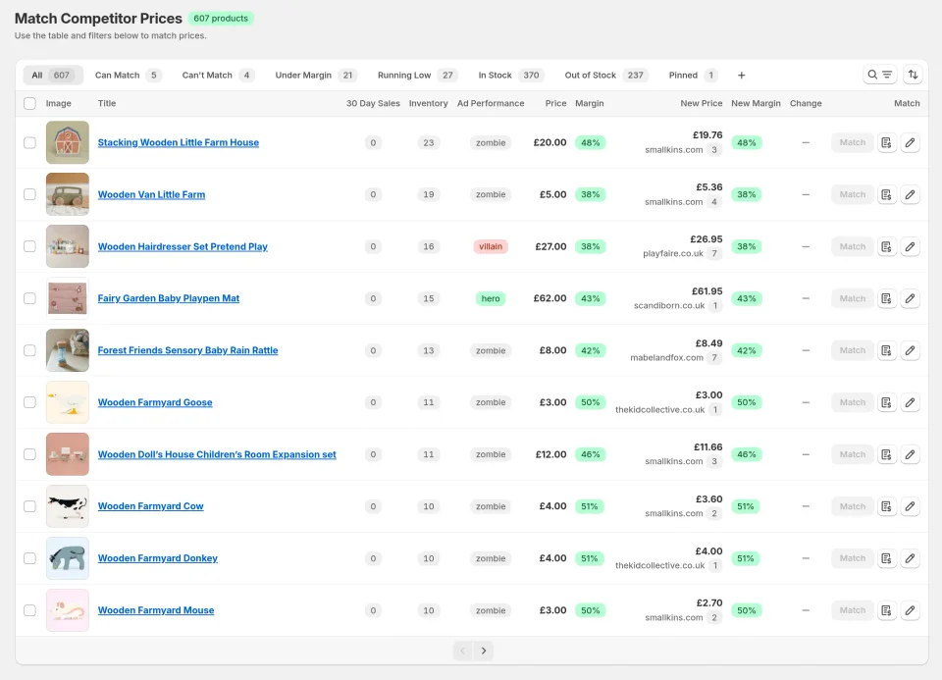Click the villain ad performance badge
The width and height of the screenshot is (942, 680).
491,246
